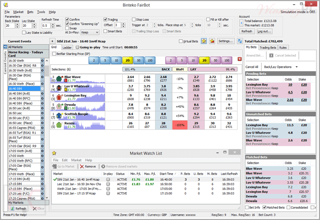
Task: Click the Market Watch List star icon
Action: click(x=54, y=153)
